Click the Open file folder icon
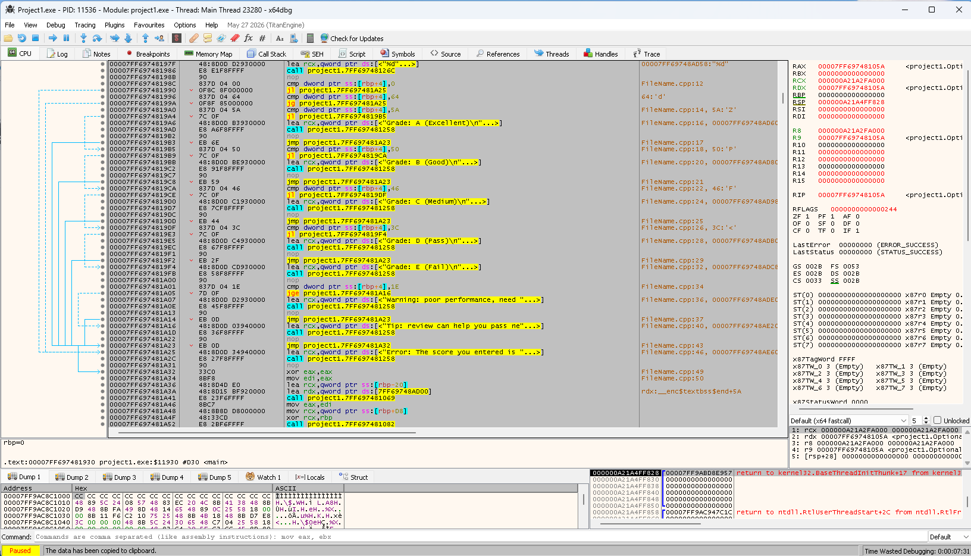 [8, 38]
